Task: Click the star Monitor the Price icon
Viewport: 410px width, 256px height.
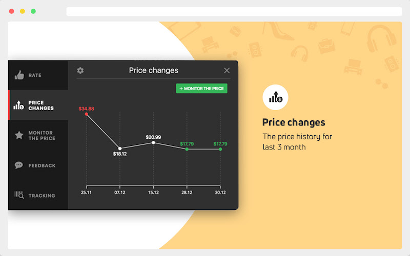Action: coord(19,135)
